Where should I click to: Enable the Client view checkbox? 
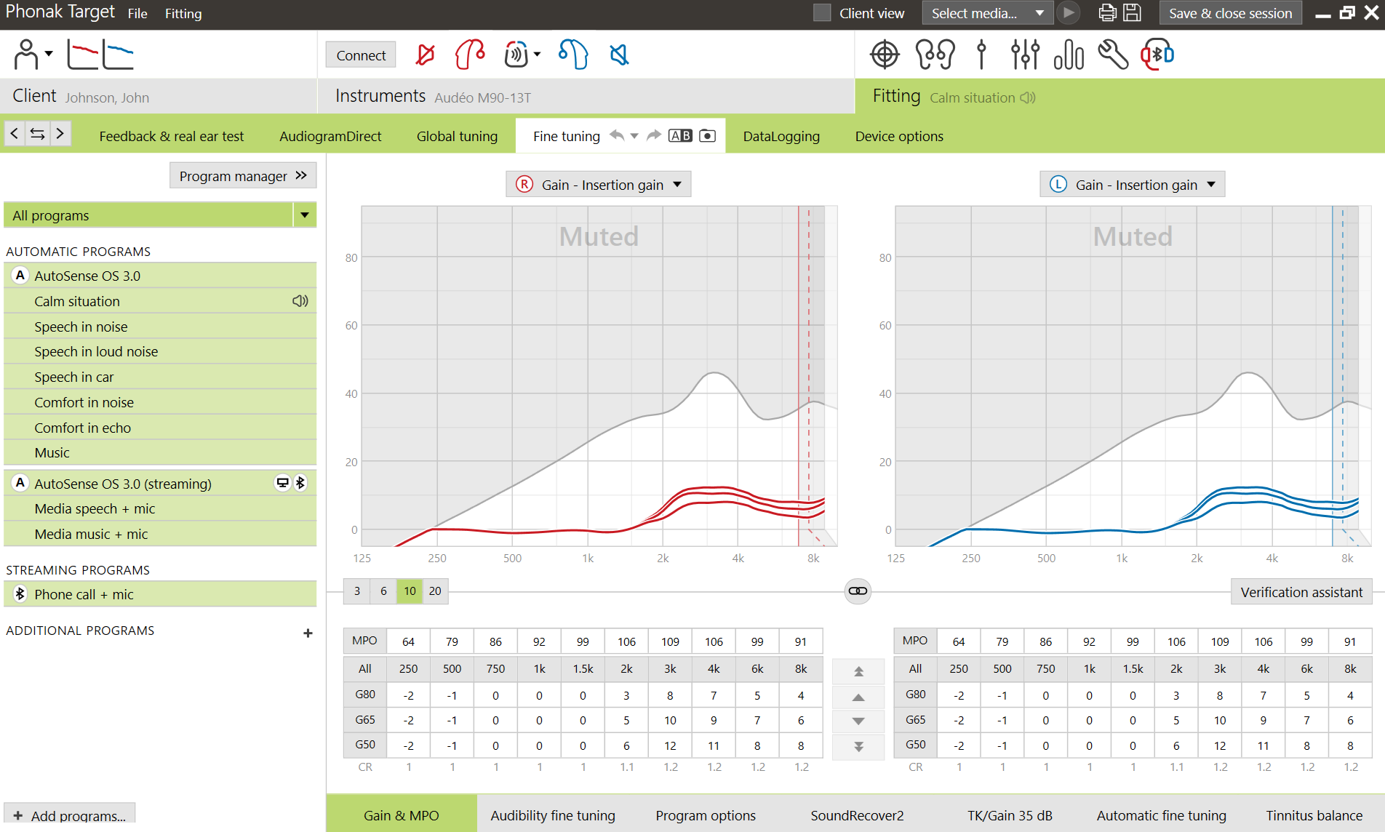(x=821, y=12)
